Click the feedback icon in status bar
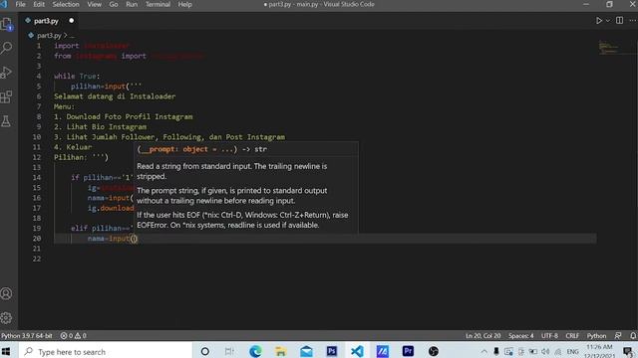The image size is (638, 358). click(x=618, y=336)
